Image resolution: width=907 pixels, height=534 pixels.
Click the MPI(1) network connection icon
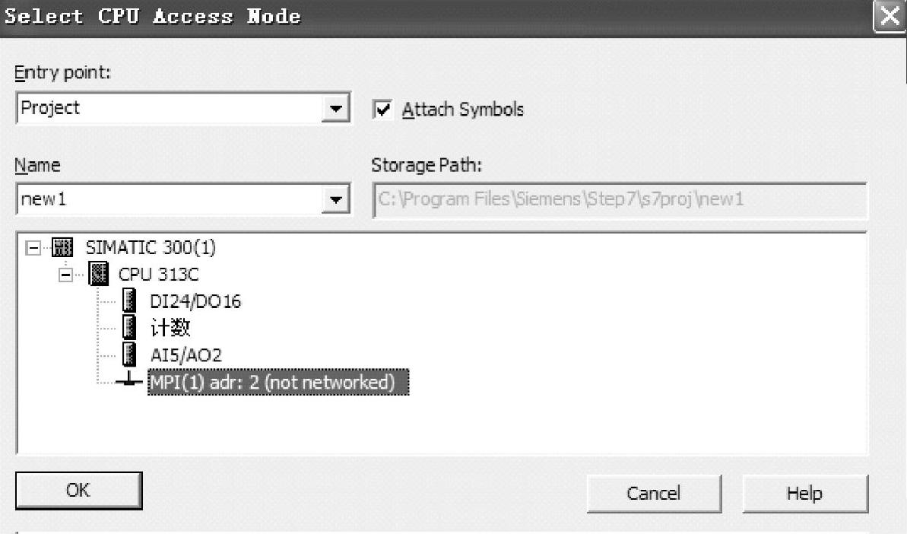[132, 382]
